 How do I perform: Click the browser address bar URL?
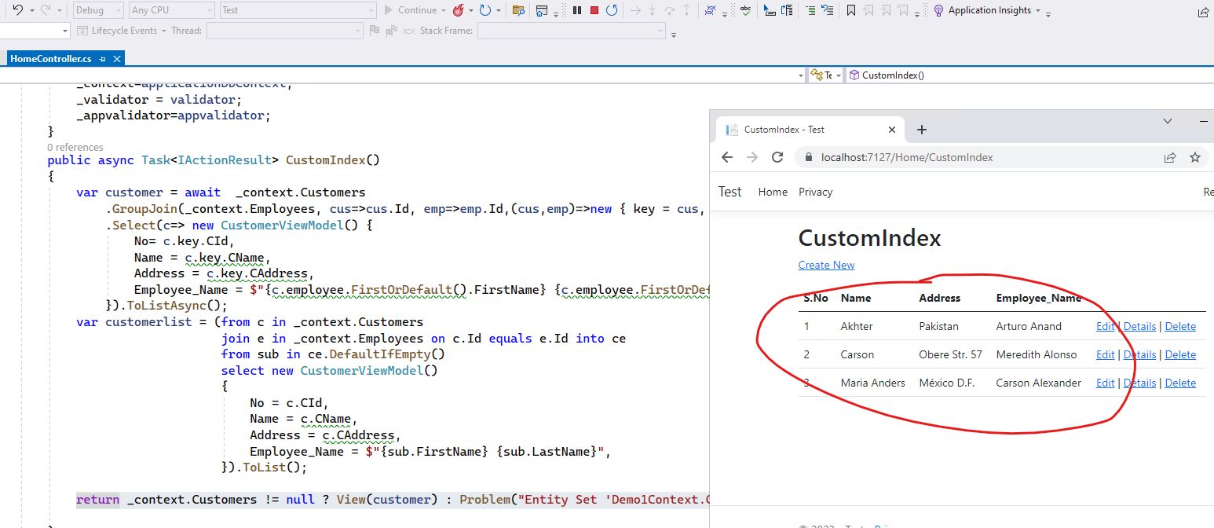tap(907, 157)
